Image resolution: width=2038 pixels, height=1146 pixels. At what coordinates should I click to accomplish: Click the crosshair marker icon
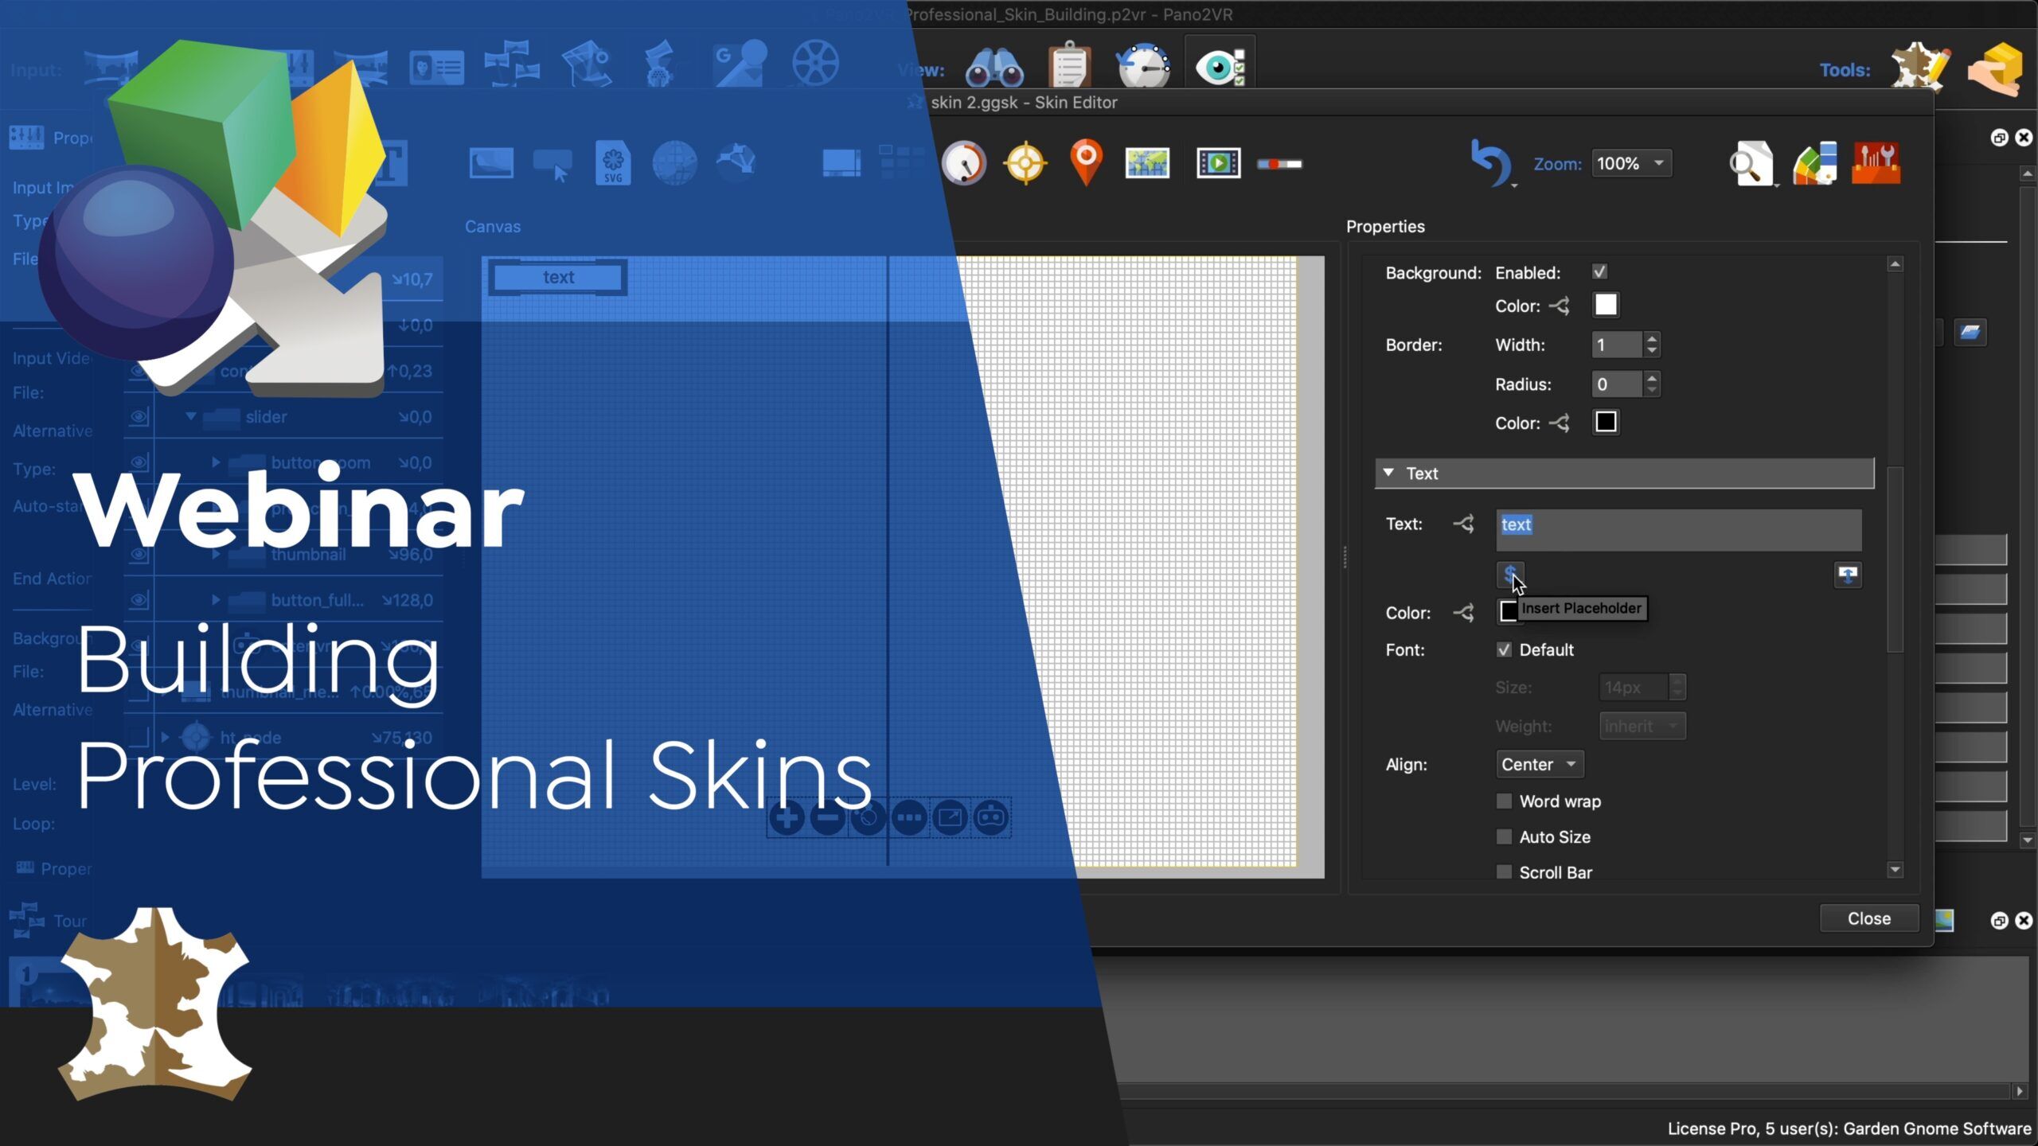pos(1025,163)
